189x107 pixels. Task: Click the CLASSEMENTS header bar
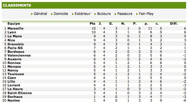[x=94, y=5]
